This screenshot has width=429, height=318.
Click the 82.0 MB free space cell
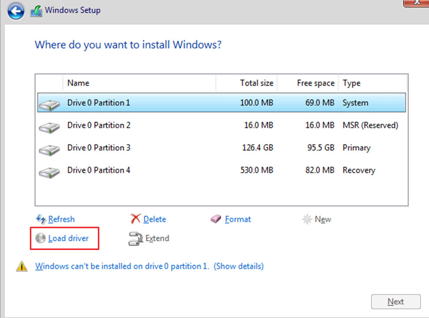click(320, 170)
